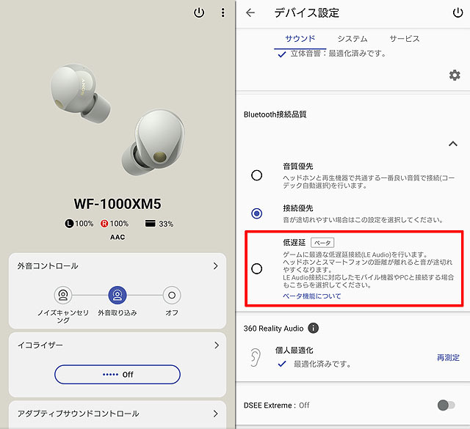Choose the 接続優先 radio button

(256, 213)
